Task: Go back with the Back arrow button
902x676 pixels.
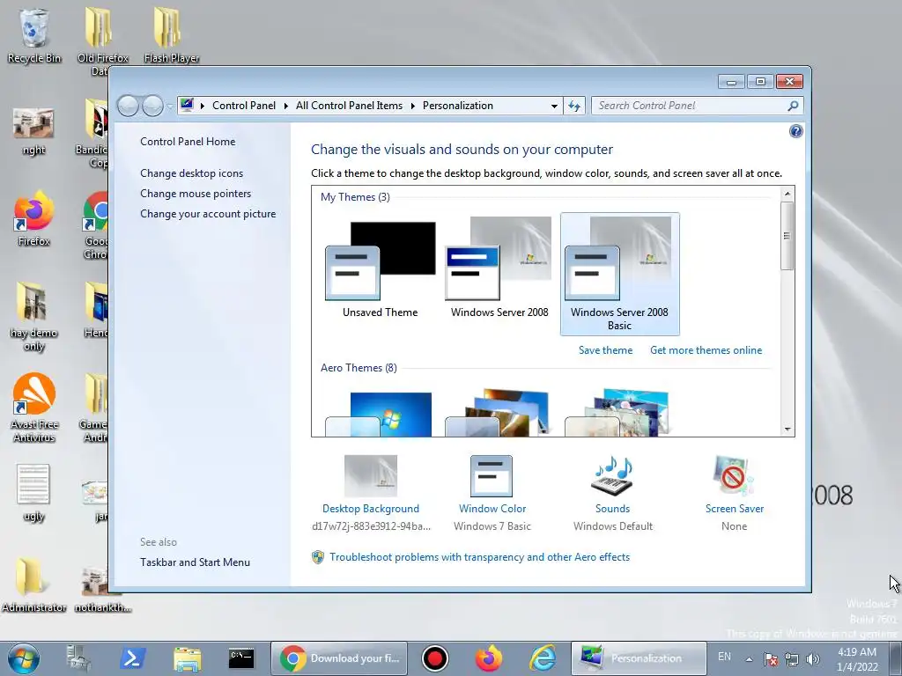Action: pos(128,106)
